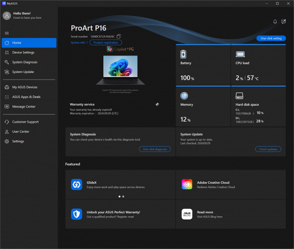Click the Memory gauge icon
The height and width of the screenshot is (249, 294).
point(184,96)
